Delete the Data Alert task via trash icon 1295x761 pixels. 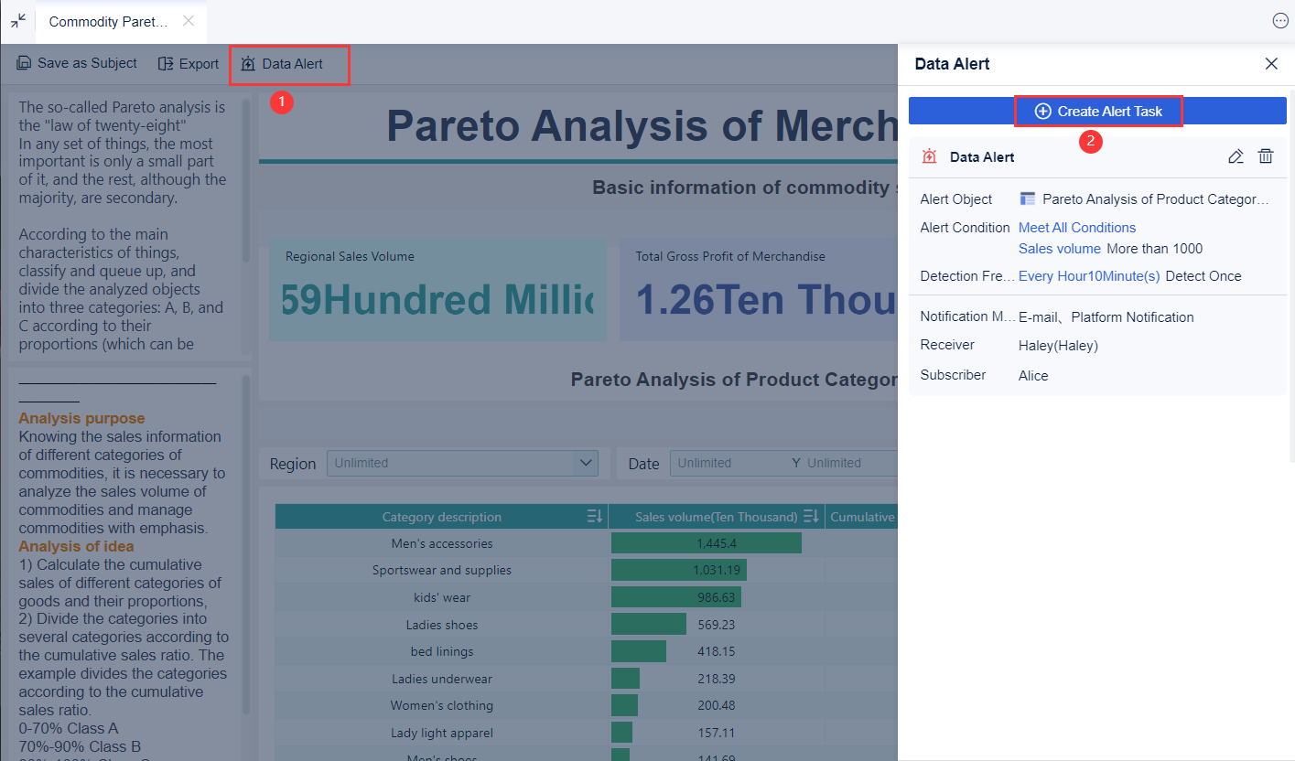click(x=1266, y=156)
